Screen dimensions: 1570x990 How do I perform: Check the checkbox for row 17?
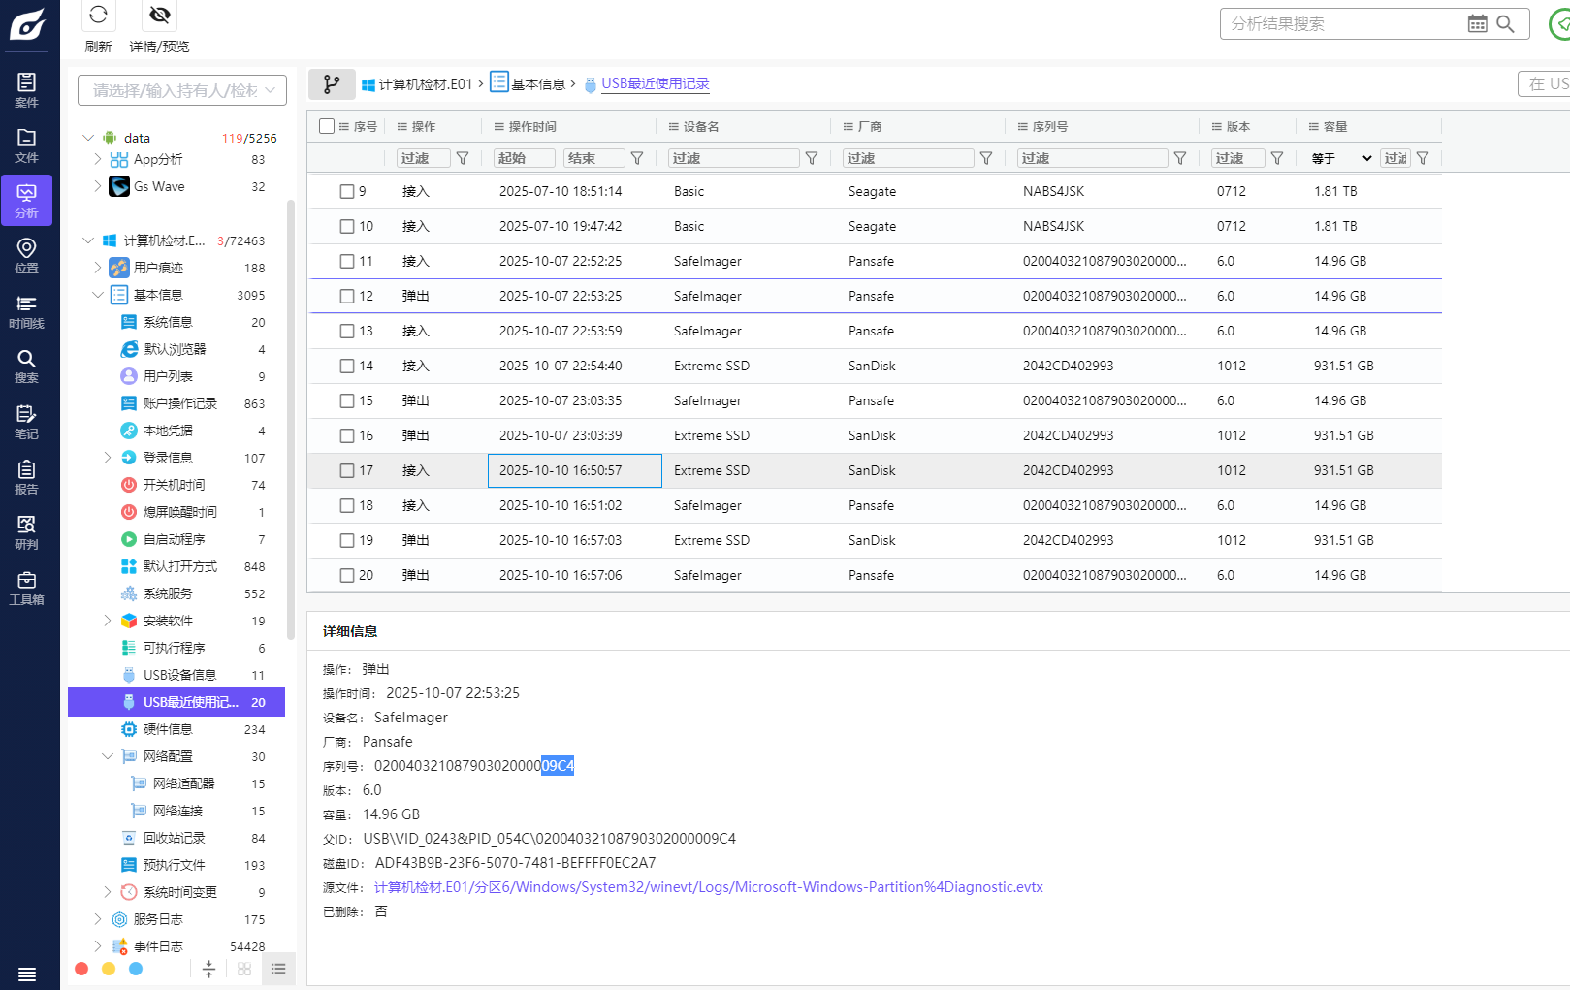(x=347, y=471)
